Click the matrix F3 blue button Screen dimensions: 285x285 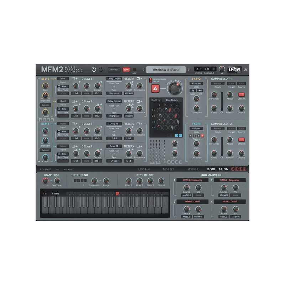coord(176,135)
